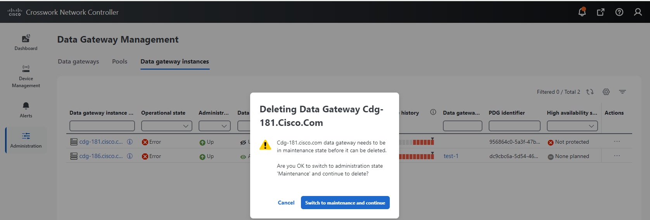Click the info icon beside cdg-181
This screenshot has width=650, height=220.
pos(130,142)
